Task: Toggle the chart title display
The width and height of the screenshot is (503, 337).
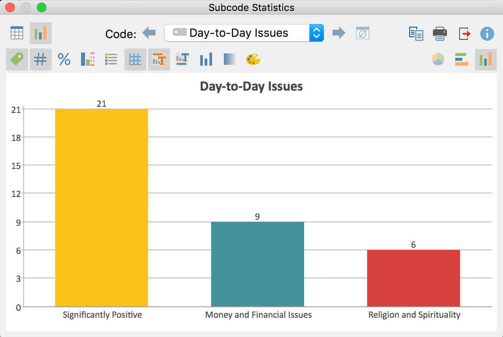Action: click(x=159, y=60)
